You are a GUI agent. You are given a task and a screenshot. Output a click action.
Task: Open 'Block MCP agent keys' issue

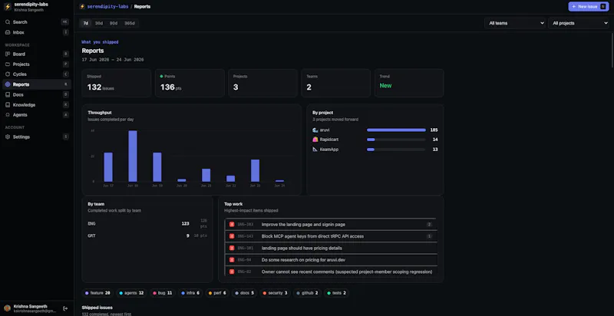[x=331, y=236]
